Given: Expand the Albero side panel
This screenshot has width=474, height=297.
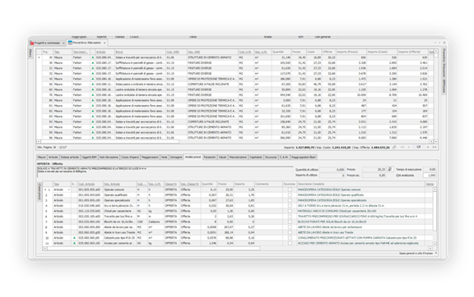Looking at the screenshot, I should (30, 53).
